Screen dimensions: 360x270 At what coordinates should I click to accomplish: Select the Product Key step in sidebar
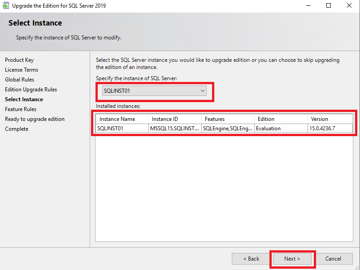click(x=19, y=60)
